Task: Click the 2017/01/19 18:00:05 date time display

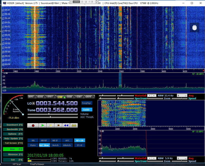Action: click(x=45, y=155)
